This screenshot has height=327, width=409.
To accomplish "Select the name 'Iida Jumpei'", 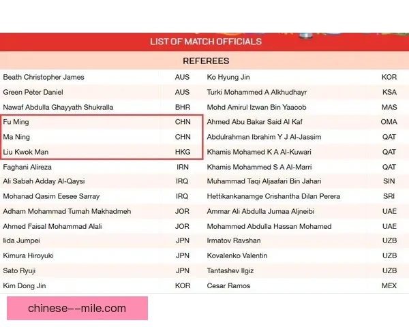I will (21, 240).
